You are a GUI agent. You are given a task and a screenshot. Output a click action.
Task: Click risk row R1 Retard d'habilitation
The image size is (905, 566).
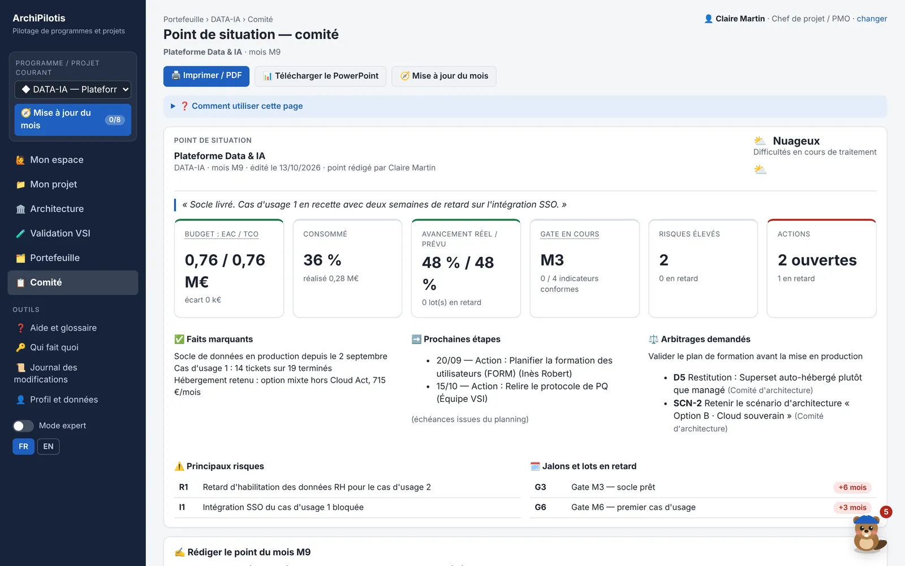(x=347, y=487)
